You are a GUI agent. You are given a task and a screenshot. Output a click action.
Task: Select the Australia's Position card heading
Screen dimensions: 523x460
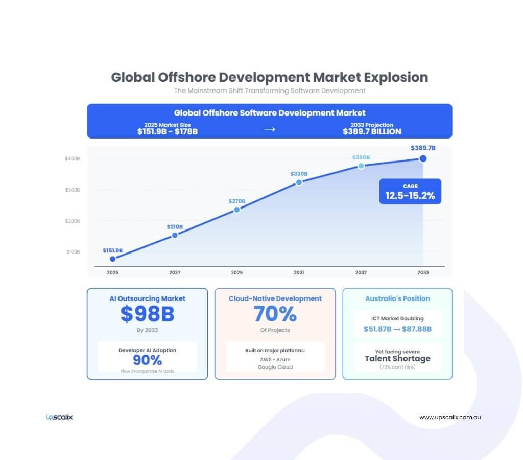pos(397,298)
